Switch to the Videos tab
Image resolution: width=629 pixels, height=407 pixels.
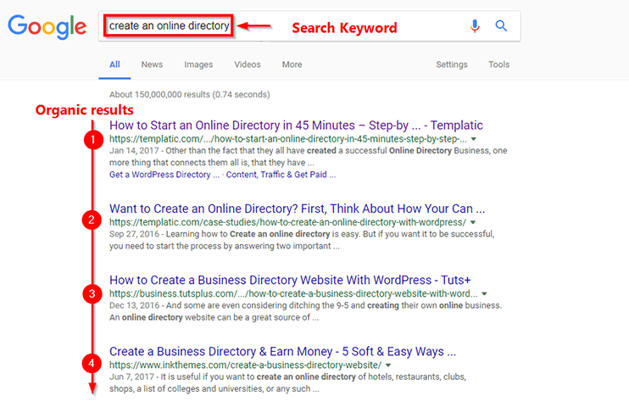coord(248,64)
